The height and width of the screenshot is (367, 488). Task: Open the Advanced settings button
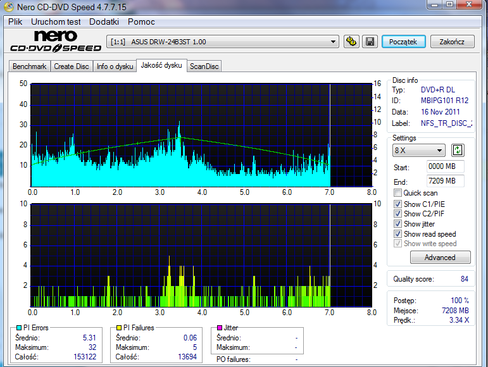[440, 258]
